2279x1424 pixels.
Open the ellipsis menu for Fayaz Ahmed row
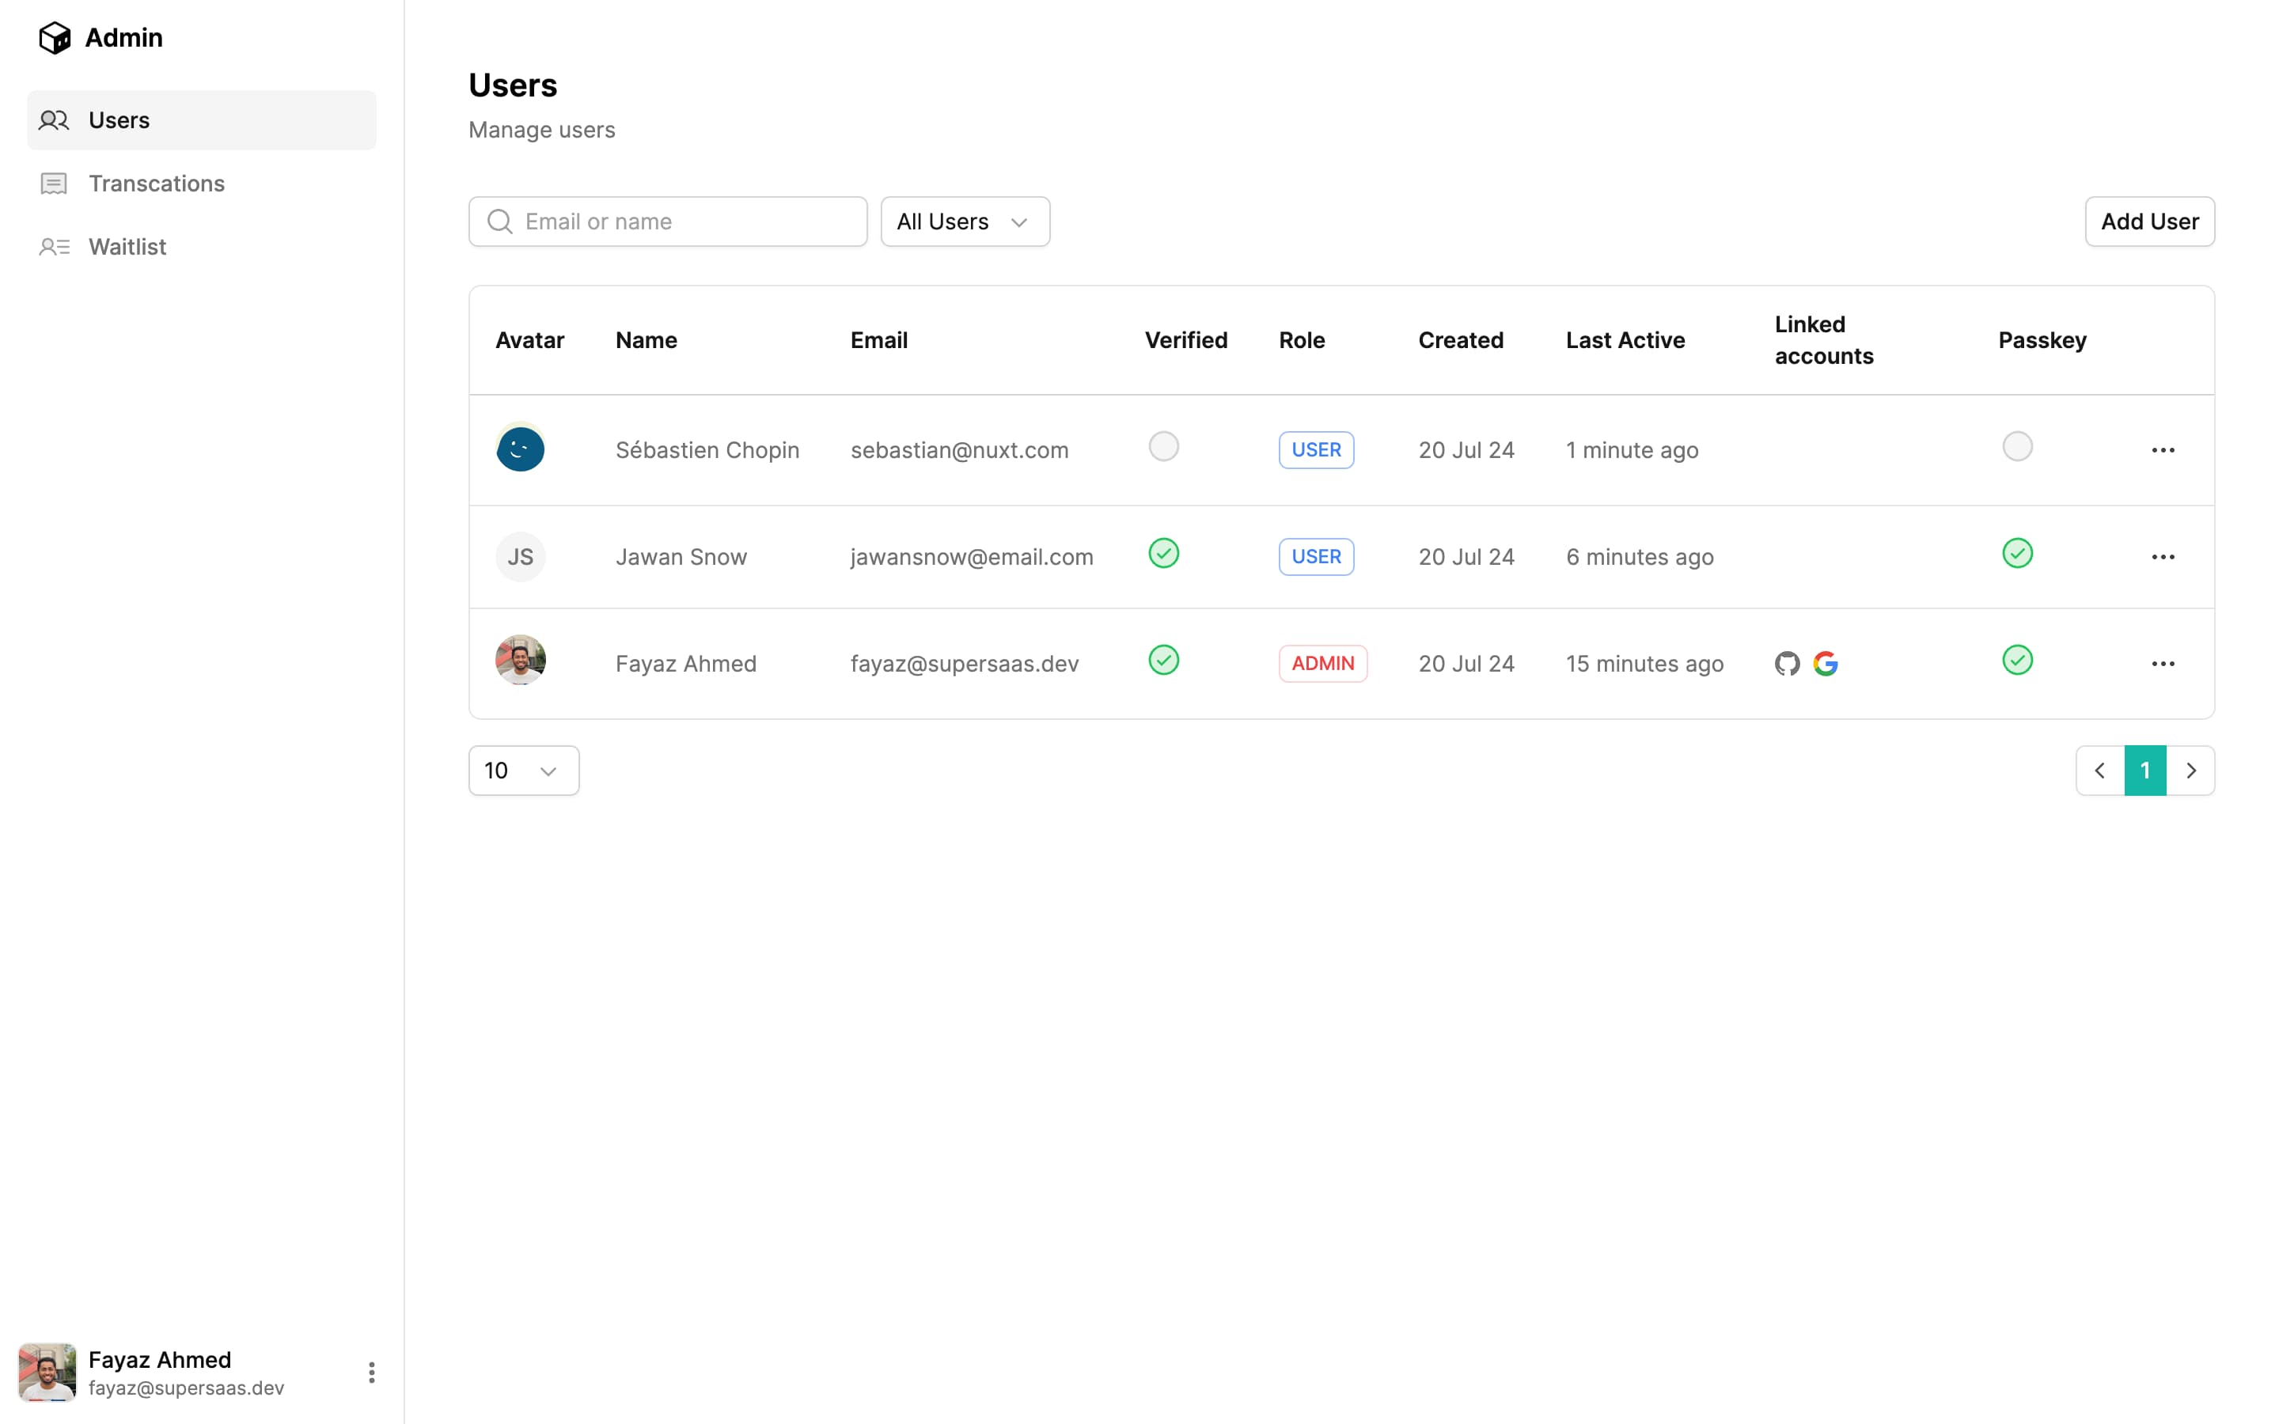(2162, 664)
